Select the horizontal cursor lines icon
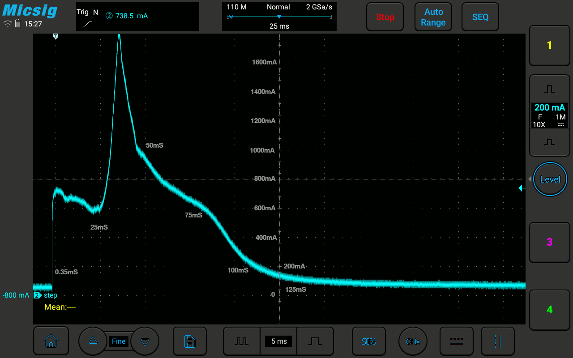 tap(456, 341)
